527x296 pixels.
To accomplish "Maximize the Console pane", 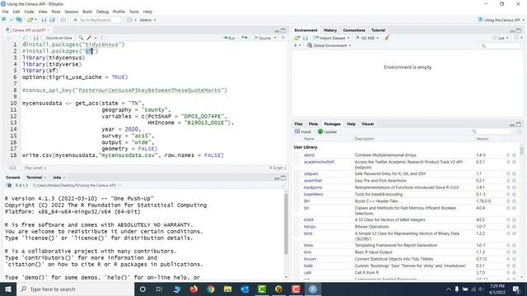I will pos(283,178).
